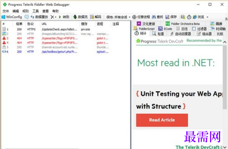Open the 帮助 menu
The width and height of the screenshot is (228, 149).
click(x=56, y=11)
